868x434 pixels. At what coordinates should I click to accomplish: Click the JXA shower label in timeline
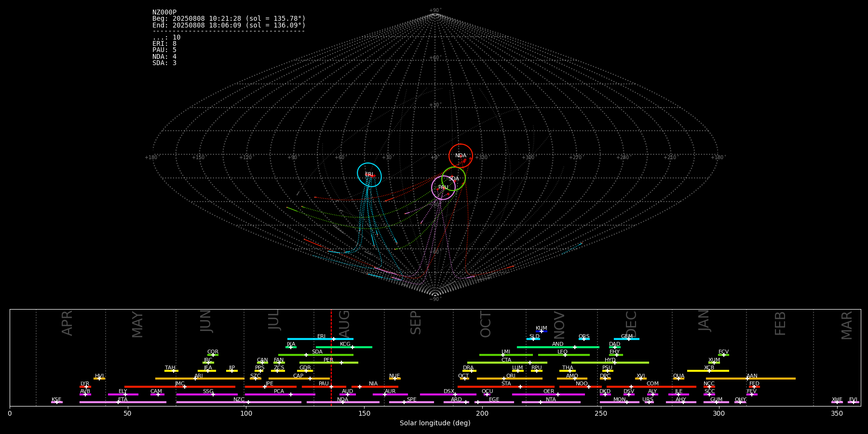(x=291, y=344)
